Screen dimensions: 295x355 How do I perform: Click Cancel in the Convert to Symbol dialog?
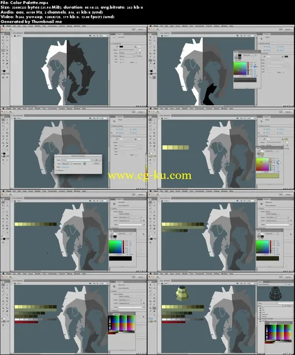tap(96, 164)
